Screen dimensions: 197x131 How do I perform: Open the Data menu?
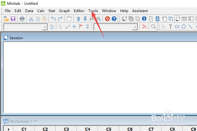point(29,11)
